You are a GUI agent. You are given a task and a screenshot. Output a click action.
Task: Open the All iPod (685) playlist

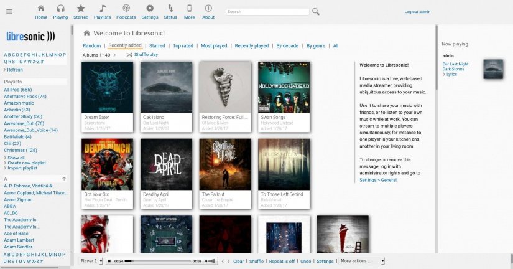point(18,90)
